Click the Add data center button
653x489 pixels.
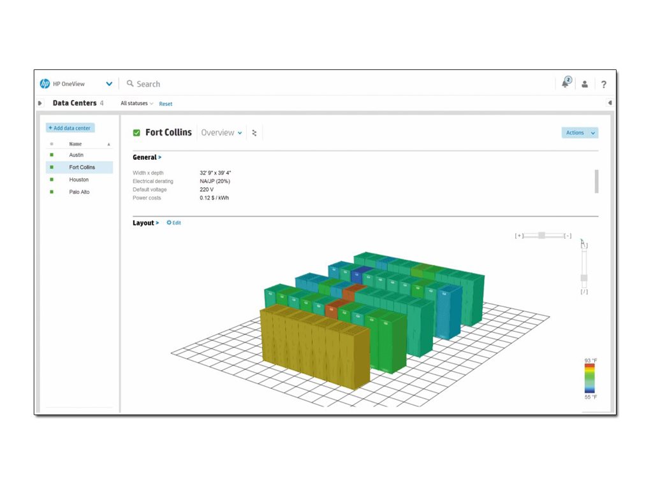click(70, 127)
